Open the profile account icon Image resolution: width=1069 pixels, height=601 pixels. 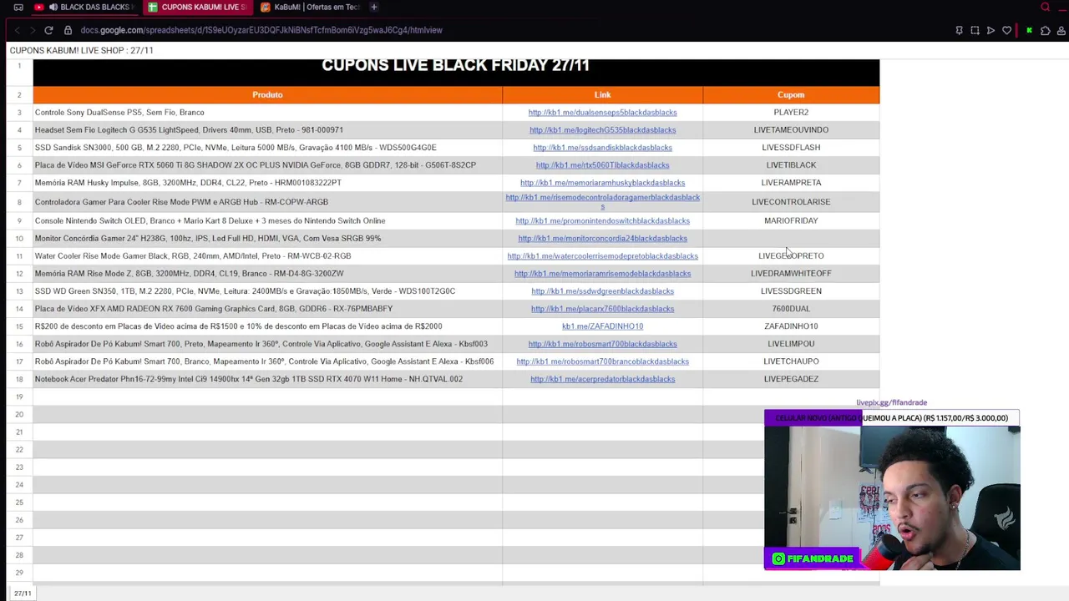tap(1061, 30)
